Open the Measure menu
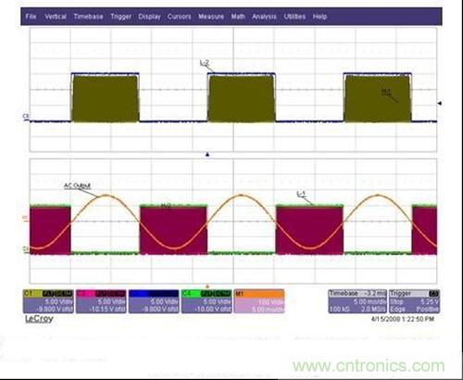This screenshot has height=380, width=463. click(211, 17)
